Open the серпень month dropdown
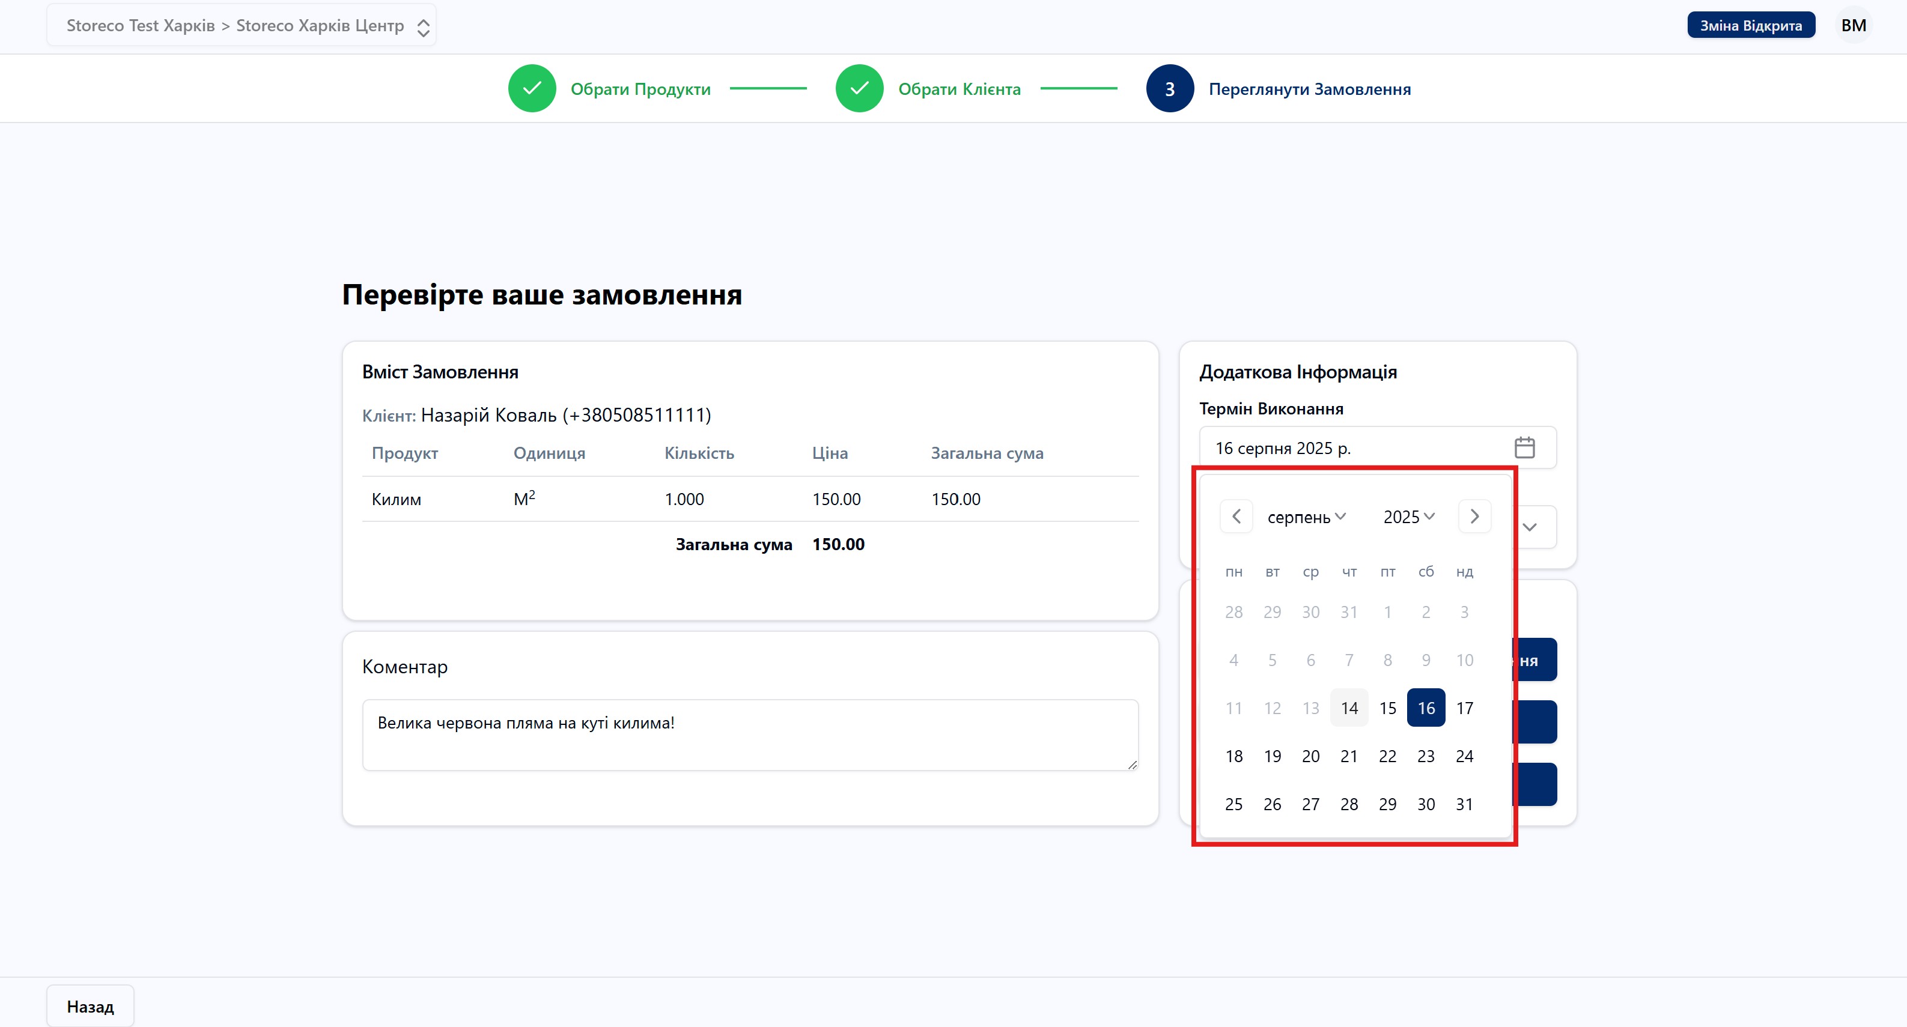Viewport: 1907px width, 1027px height. [1307, 517]
